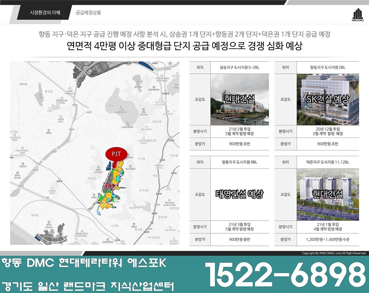The height and width of the screenshot is (293, 369).
Task: Click the 갈현1동 label on the map
Action: pos(157,122)
